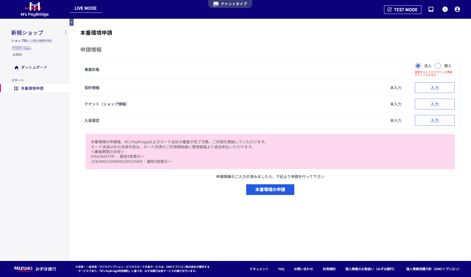Viewport: 471px width, 277px height.
Task: Select 本番環境申請 in the sidebar
Action: 35,88
